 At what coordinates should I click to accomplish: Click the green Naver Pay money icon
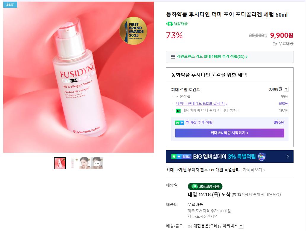[x=179, y=111]
